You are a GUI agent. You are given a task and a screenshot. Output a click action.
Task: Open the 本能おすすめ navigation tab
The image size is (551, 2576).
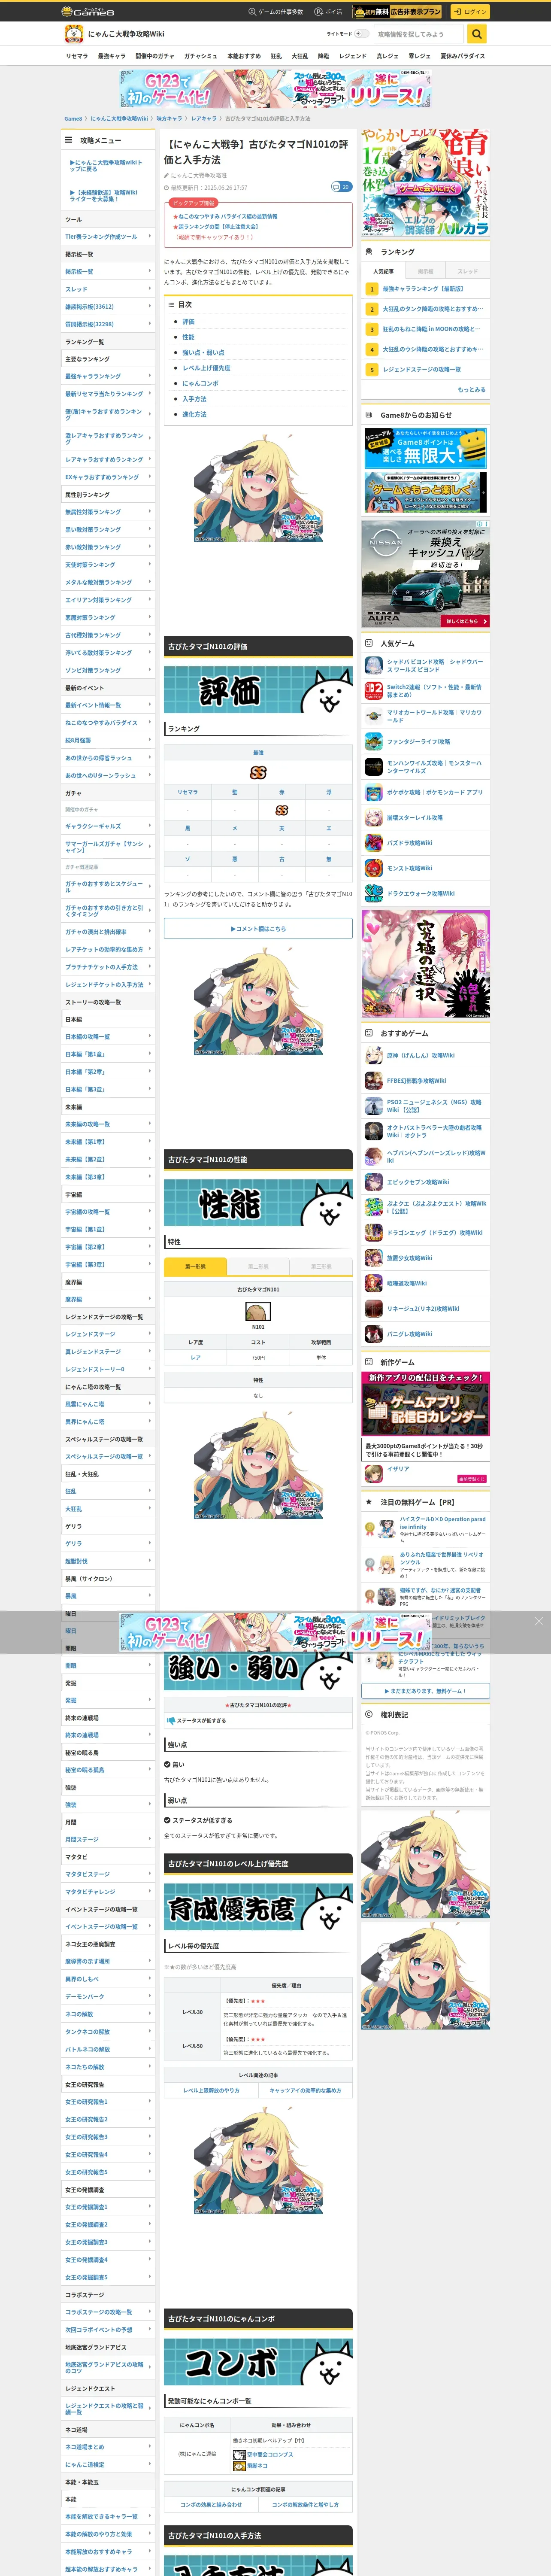click(244, 56)
